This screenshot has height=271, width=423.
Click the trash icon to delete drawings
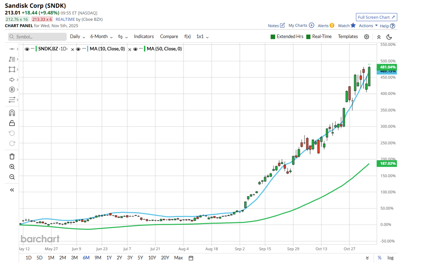12,156
